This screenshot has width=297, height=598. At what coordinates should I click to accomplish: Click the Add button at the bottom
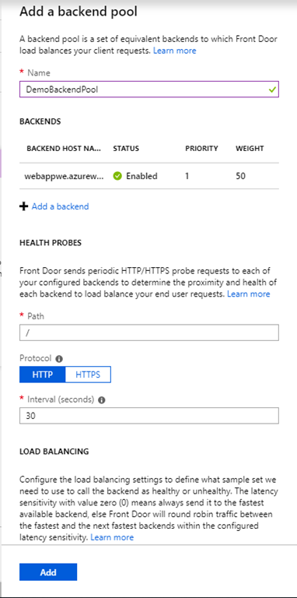tap(48, 572)
